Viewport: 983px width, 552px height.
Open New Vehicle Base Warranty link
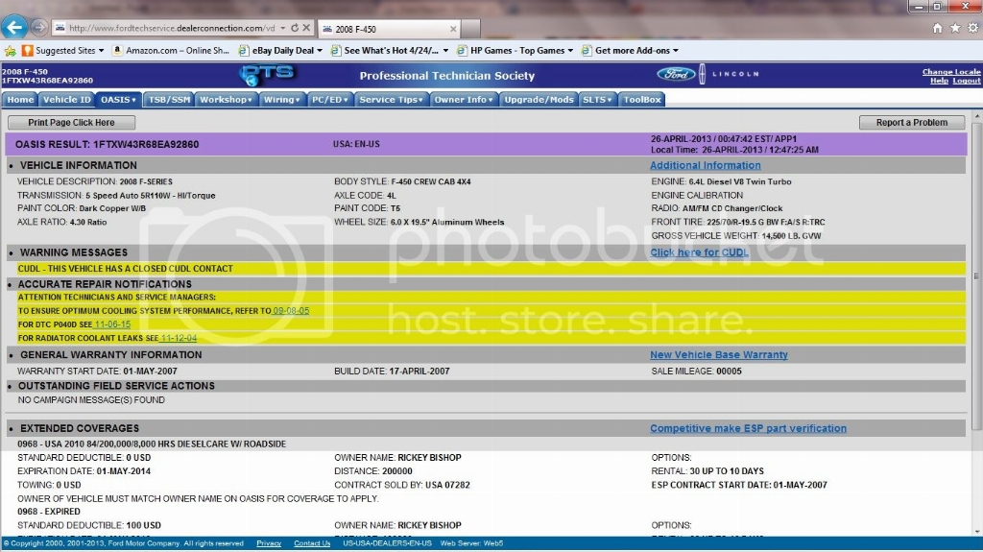(x=718, y=354)
